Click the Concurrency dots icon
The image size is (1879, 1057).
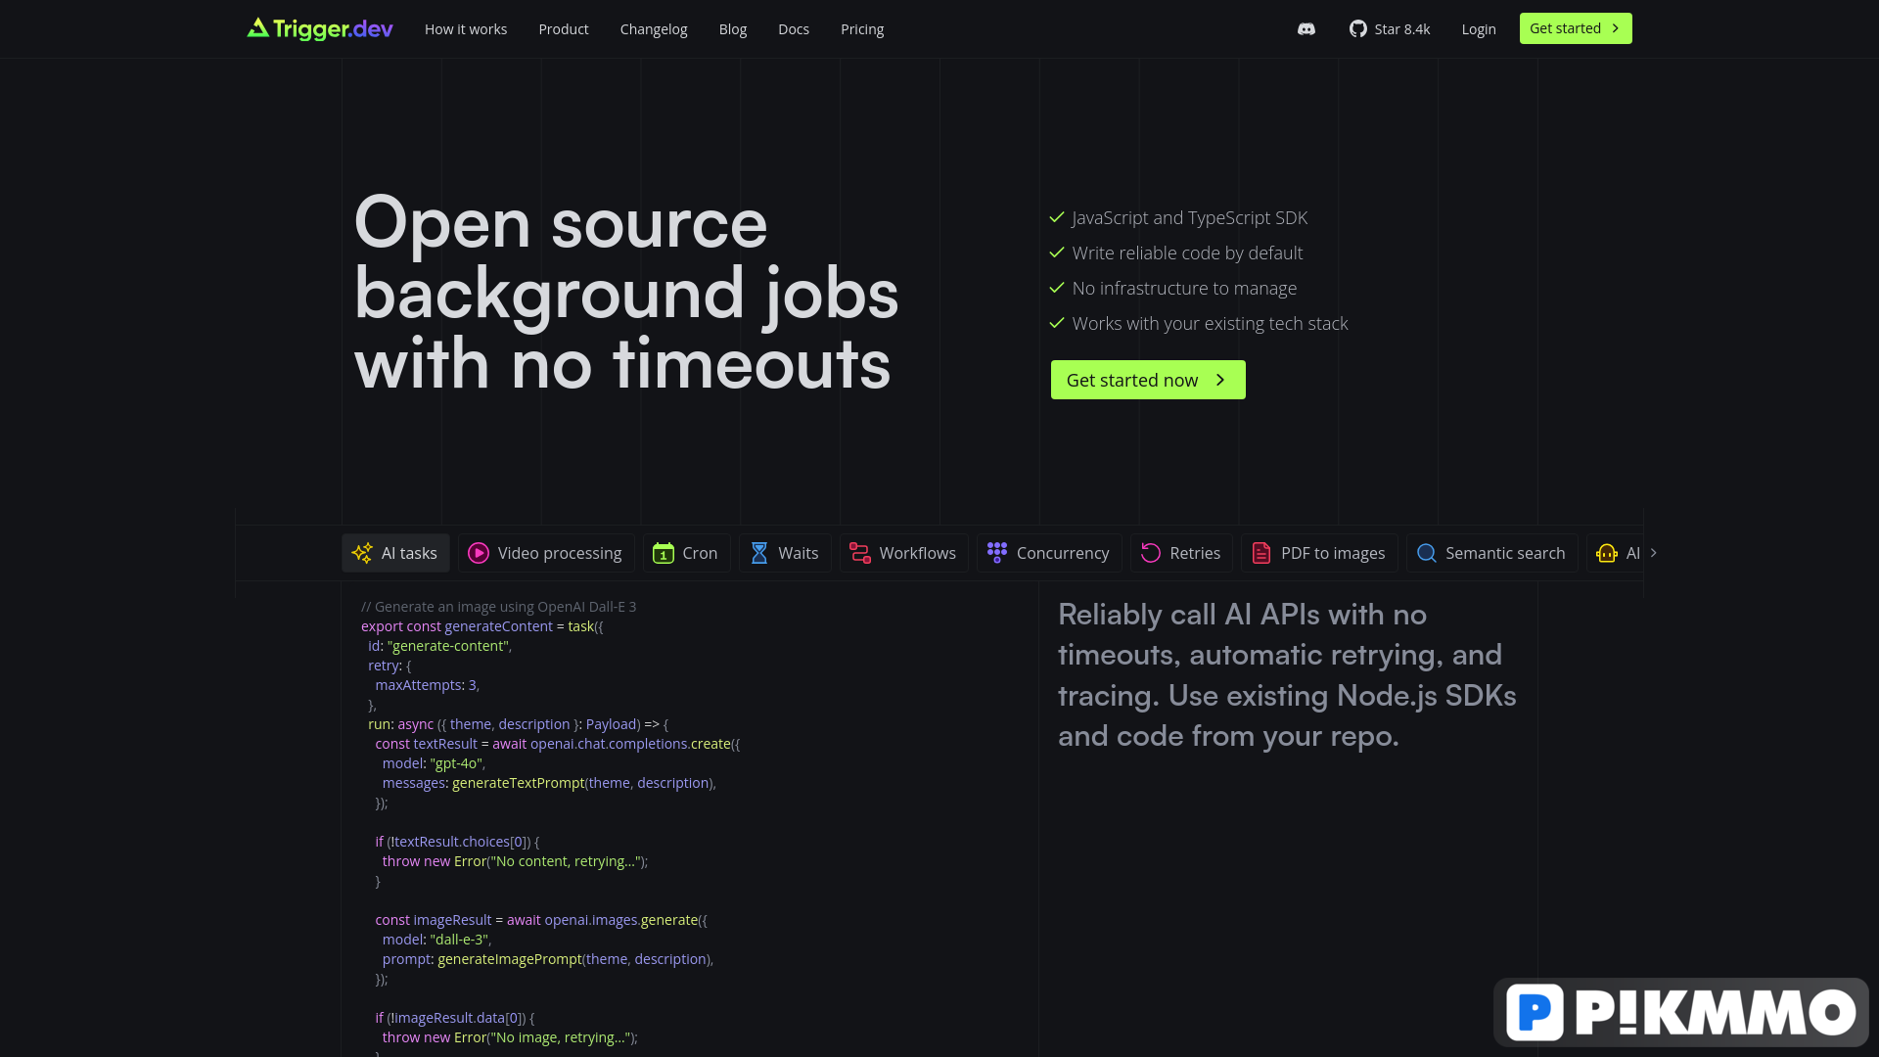pyautogui.click(x=997, y=552)
